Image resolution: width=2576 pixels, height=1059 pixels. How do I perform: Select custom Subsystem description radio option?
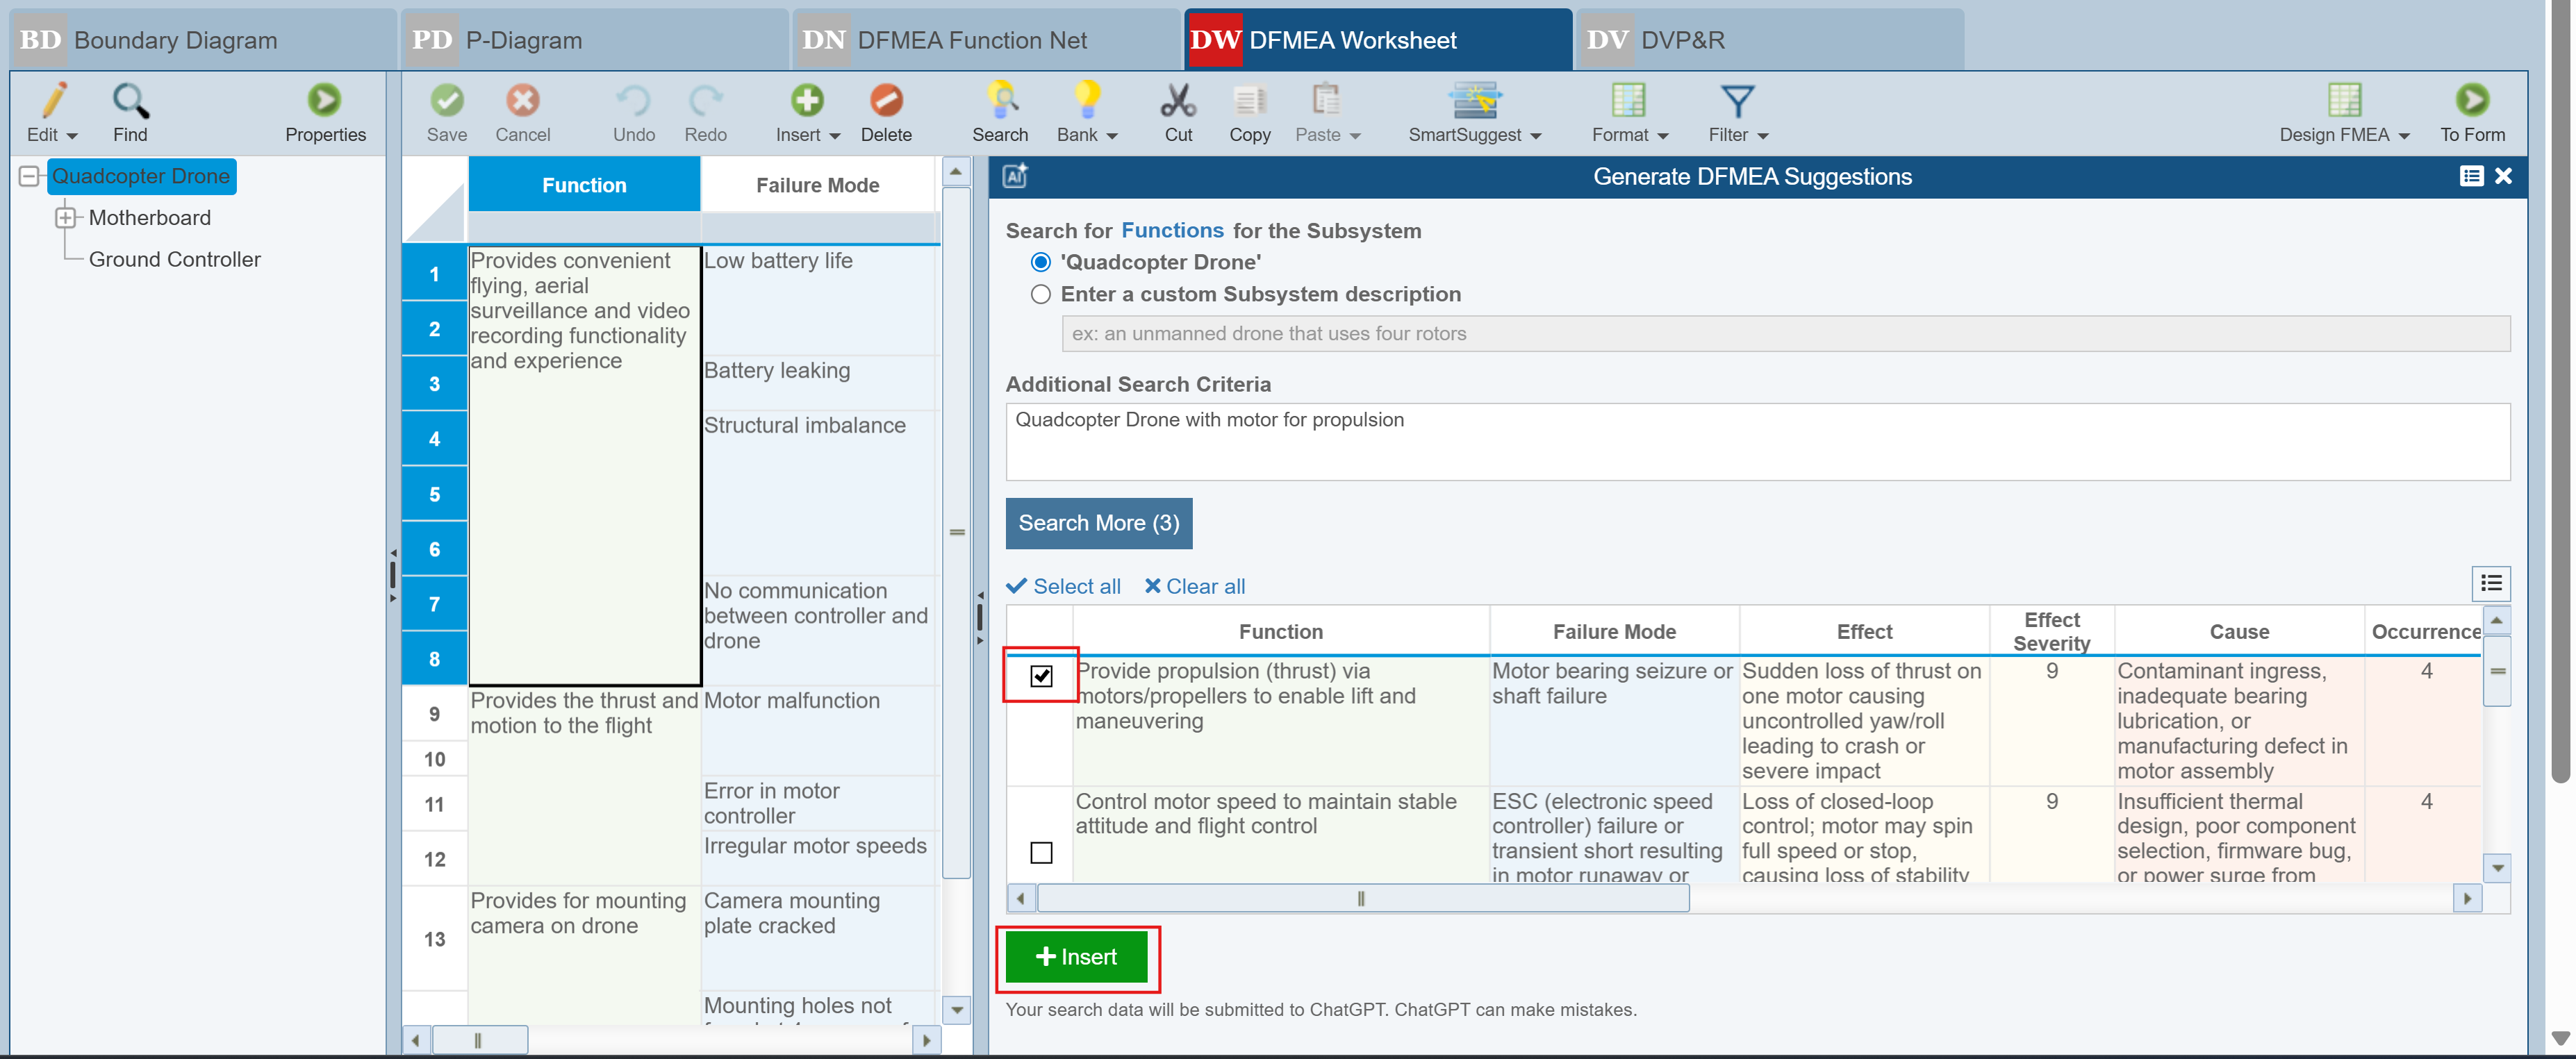click(x=1040, y=294)
